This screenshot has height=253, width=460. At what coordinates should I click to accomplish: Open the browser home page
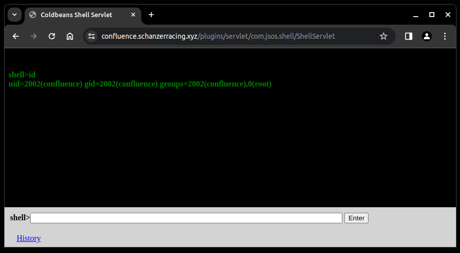click(70, 36)
